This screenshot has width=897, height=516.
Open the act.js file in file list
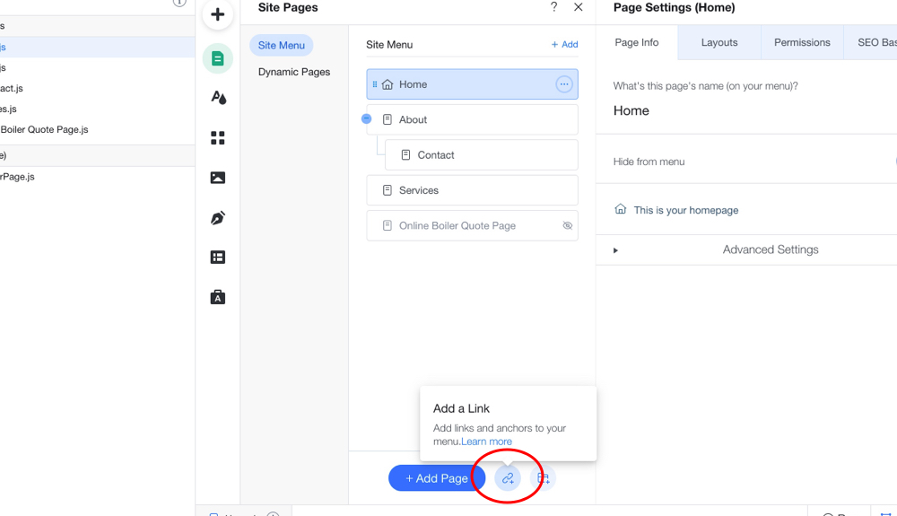[x=12, y=88]
